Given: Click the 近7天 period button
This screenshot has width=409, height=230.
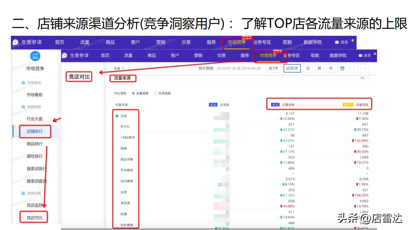Looking at the screenshot, I should [x=273, y=68].
